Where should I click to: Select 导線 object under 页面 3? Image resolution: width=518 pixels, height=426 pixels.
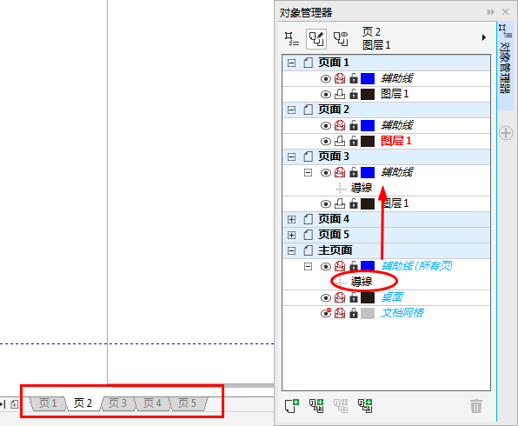click(x=362, y=188)
